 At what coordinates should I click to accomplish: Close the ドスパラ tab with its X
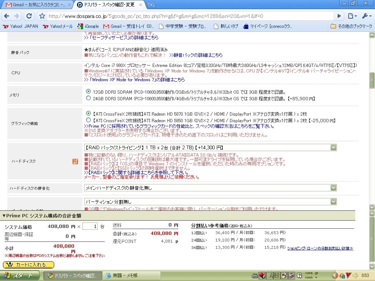point(140,4)
